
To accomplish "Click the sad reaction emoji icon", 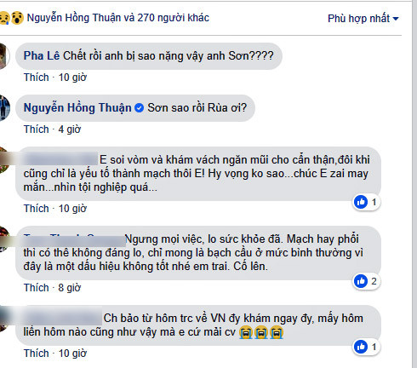I will click(4, 18).
